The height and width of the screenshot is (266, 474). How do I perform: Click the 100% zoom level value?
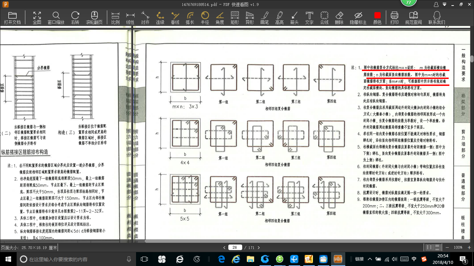[x=458, y=247]
